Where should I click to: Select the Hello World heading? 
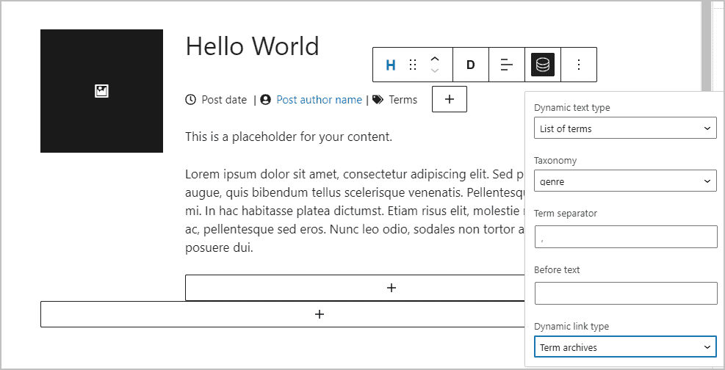[x=252, y=46]
